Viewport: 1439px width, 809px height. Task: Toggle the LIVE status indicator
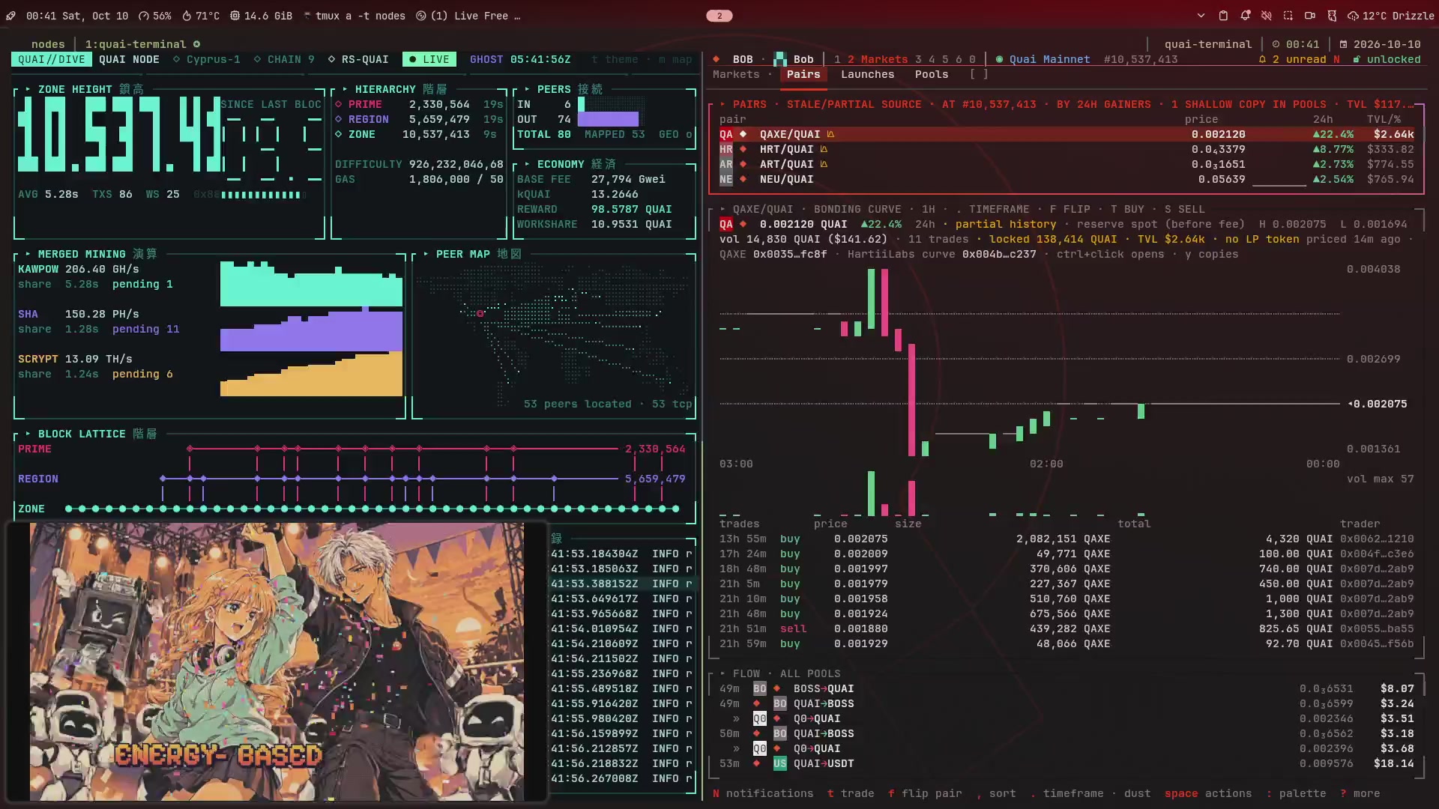(x=429, y=59)
